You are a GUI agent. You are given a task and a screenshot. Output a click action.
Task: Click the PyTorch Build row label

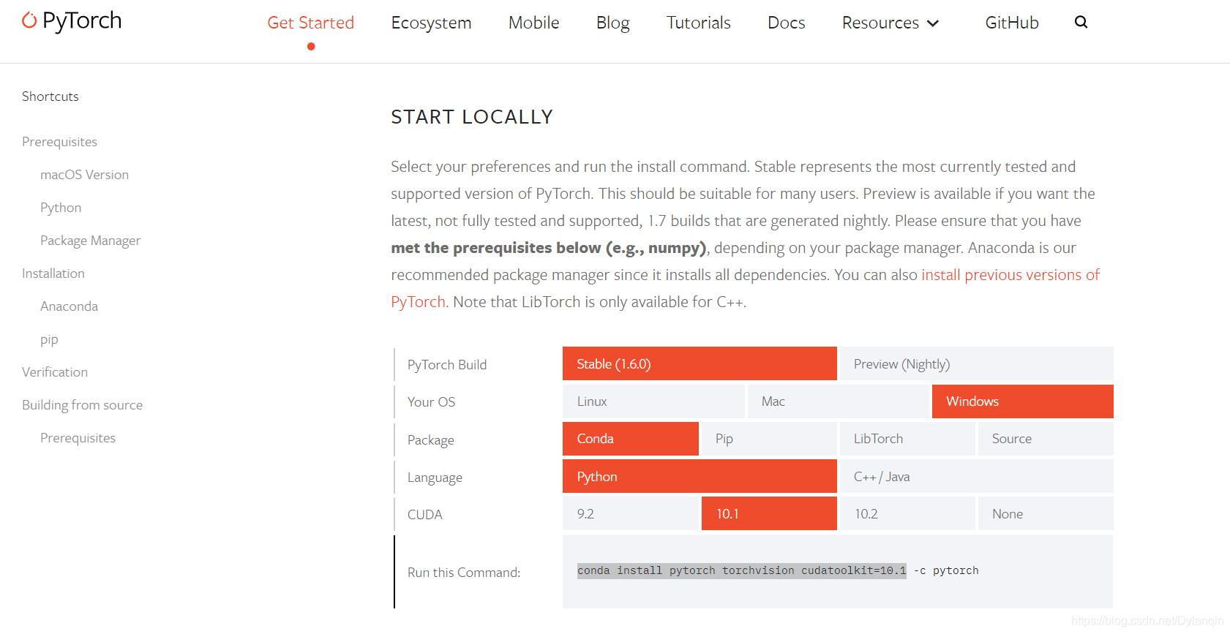click(x=446, y=365)
